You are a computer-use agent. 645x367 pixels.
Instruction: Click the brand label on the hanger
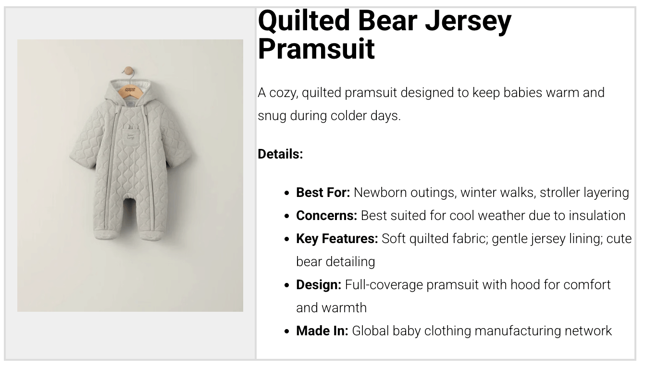[x=129, y=89]
